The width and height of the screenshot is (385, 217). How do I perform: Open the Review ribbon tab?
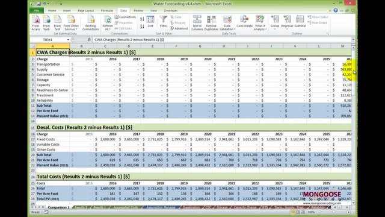coord(138,11)
